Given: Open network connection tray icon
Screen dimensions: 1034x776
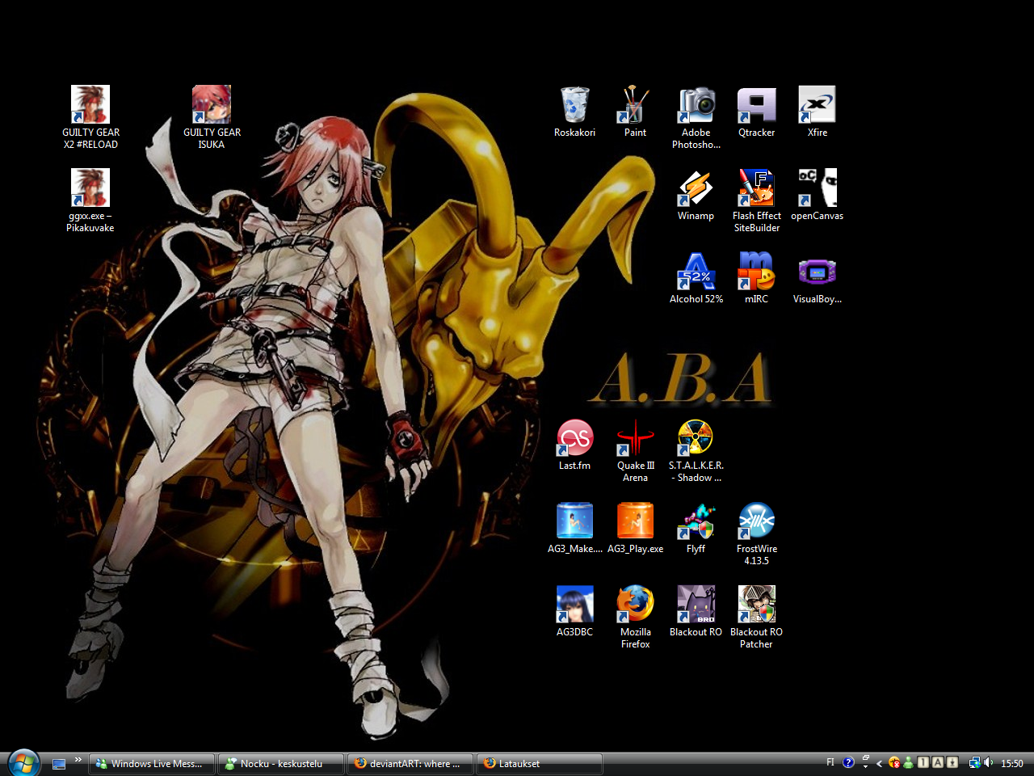Looking at the screenshot, I should (974, 762).
